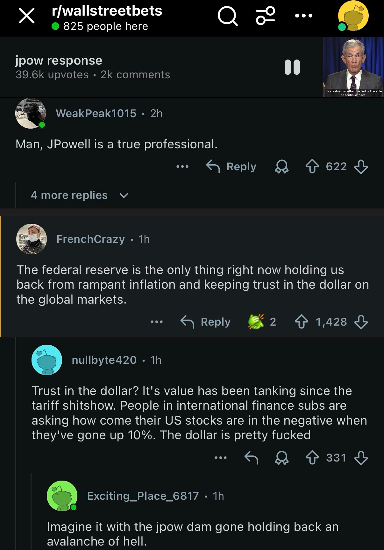Viewport: 384px width, 550px height.
Task: Upvote FrenchCrazy's federal reserve comment
Action: (x=301, y=322)
